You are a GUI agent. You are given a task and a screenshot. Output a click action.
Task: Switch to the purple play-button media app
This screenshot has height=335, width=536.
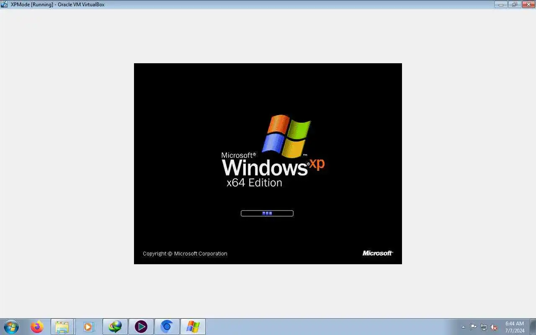tap(141, 327)
